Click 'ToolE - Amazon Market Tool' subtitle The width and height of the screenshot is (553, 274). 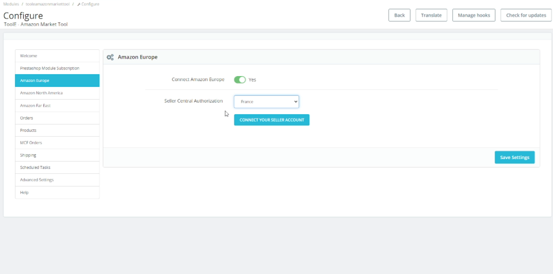(36, 24)
